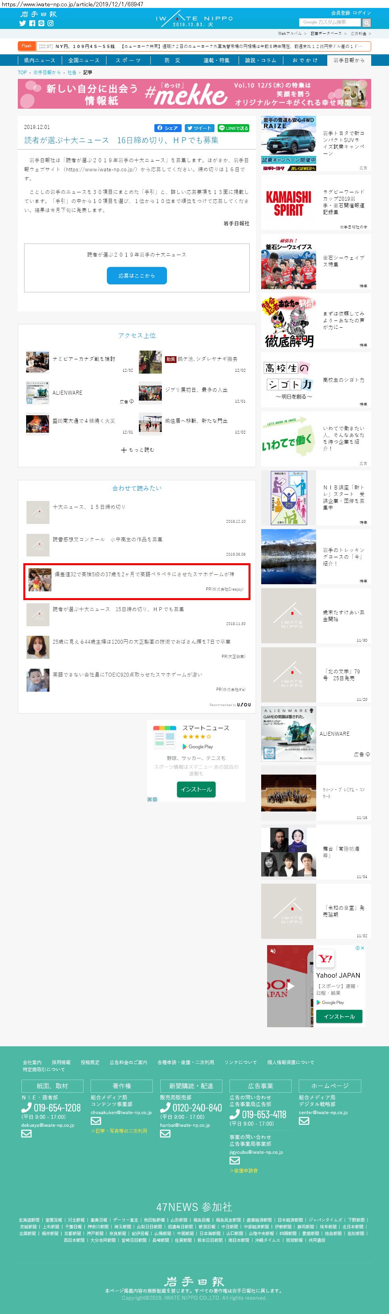Close the スマートニュース ad with X icon

pyautogui.click(x=150, y=799)
